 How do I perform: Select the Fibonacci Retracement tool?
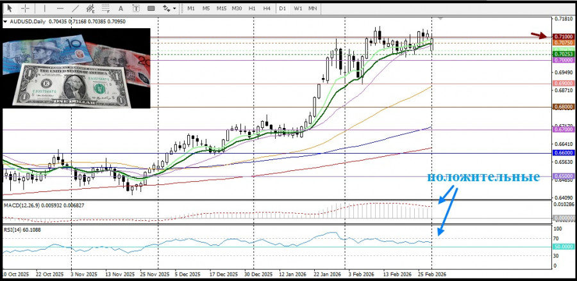106,8
